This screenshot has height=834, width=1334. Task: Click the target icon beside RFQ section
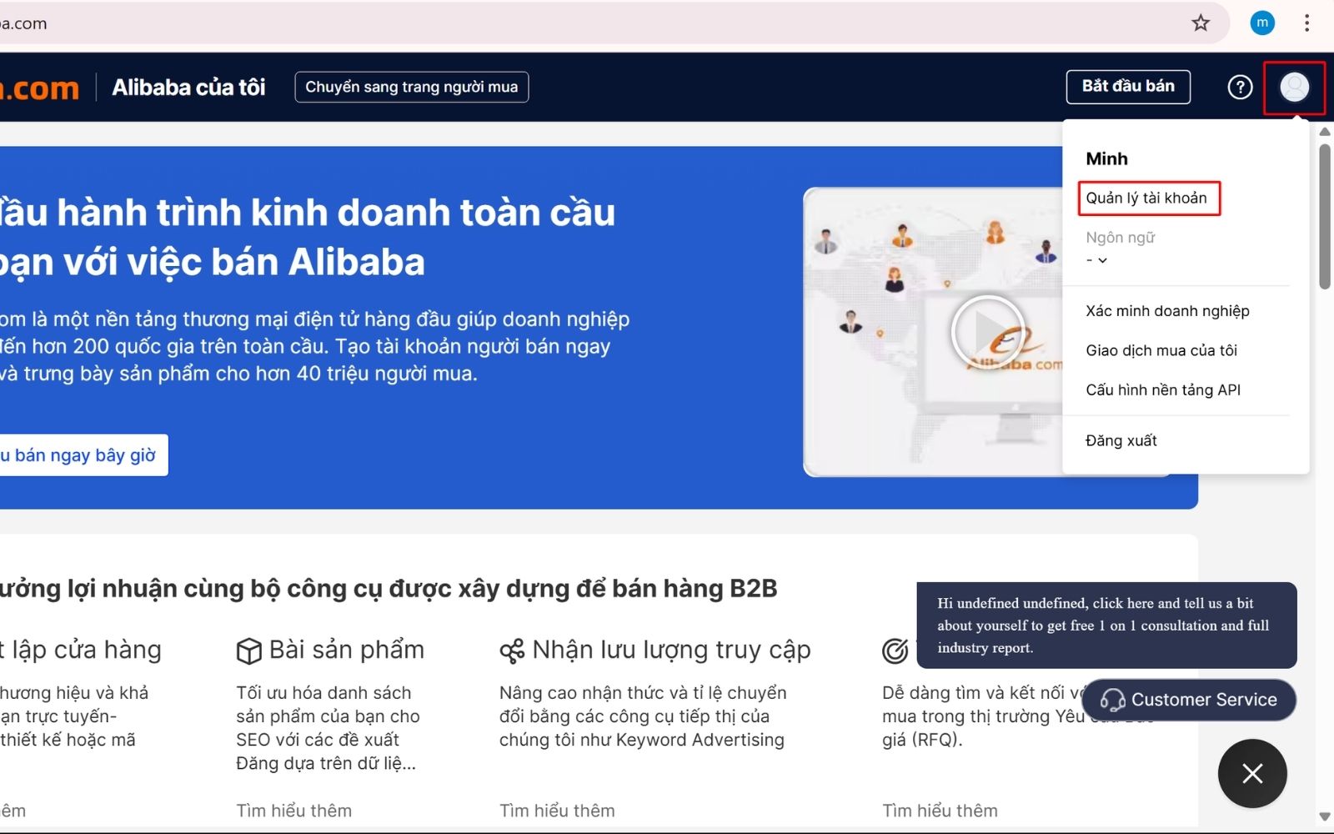895,651
